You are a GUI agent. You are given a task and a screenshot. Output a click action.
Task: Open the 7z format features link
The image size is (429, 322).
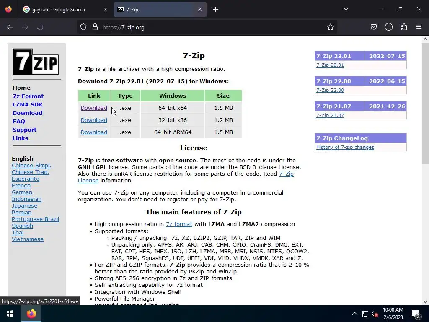(x=179, y=224)
